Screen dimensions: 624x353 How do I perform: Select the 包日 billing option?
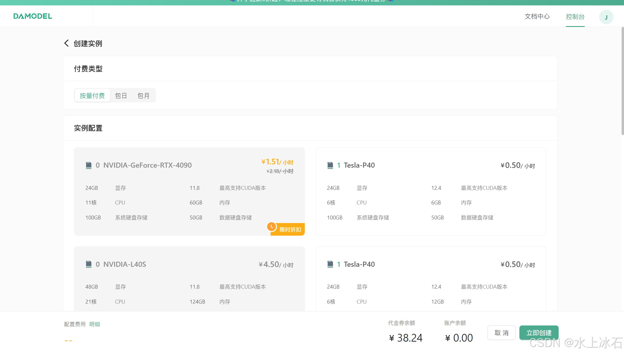click(x=121, y=96)
